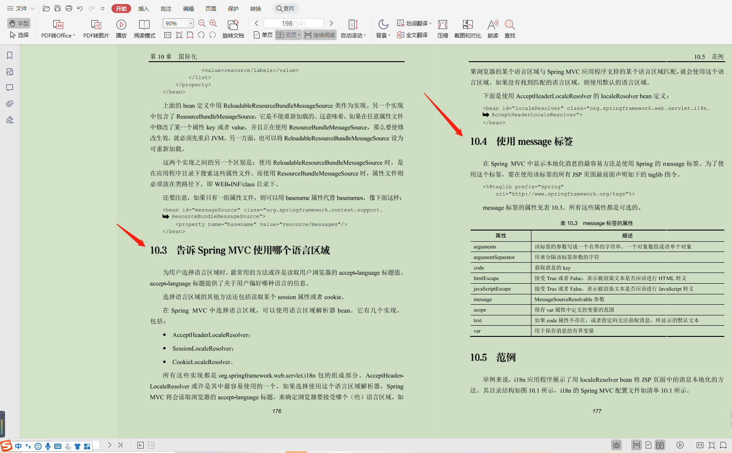This screenshot has width=732, height=453.
Task: Toggle continuous reading icon in status bar
Action: 636,445
